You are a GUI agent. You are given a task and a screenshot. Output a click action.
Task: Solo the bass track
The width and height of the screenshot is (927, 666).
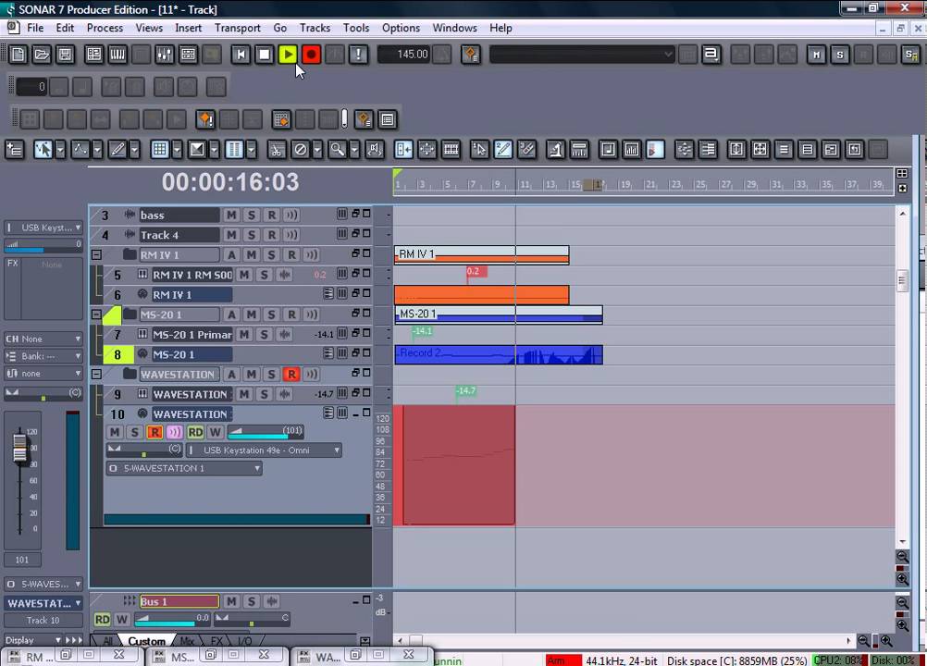pyautogui.click(x=252, y=216)
